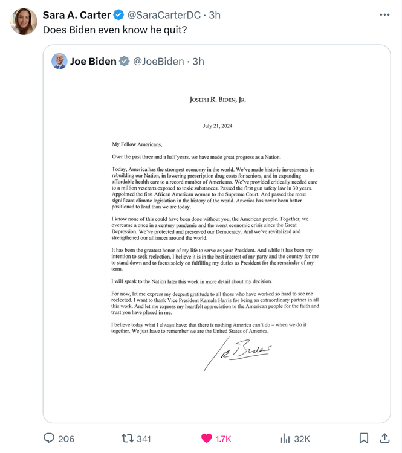Bookmark this post
This screenshot has height=453, width=402.
pyautogui.click(x=363, y=438)
